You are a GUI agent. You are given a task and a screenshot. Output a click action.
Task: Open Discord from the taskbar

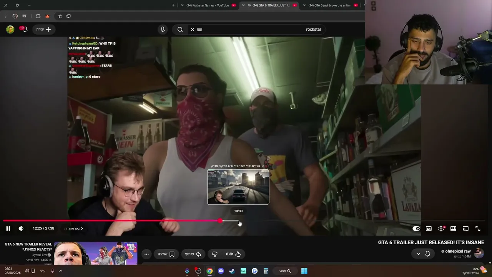click(x=221, y=271)
